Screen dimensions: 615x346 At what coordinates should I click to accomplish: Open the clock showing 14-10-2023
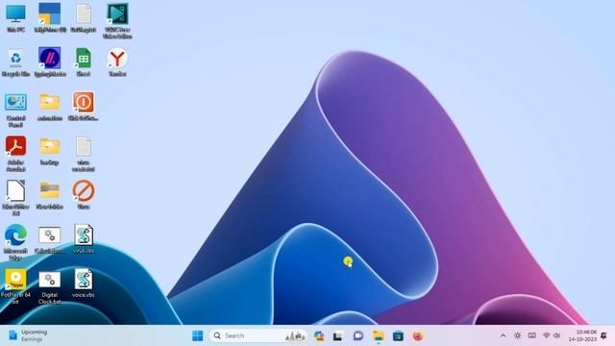coord(582,335)
